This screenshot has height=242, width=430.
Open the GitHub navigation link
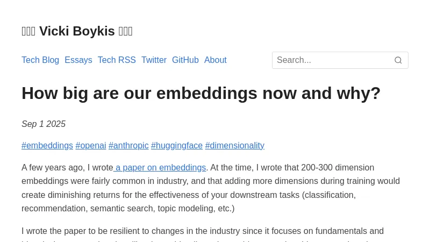[x=185, y=60]
